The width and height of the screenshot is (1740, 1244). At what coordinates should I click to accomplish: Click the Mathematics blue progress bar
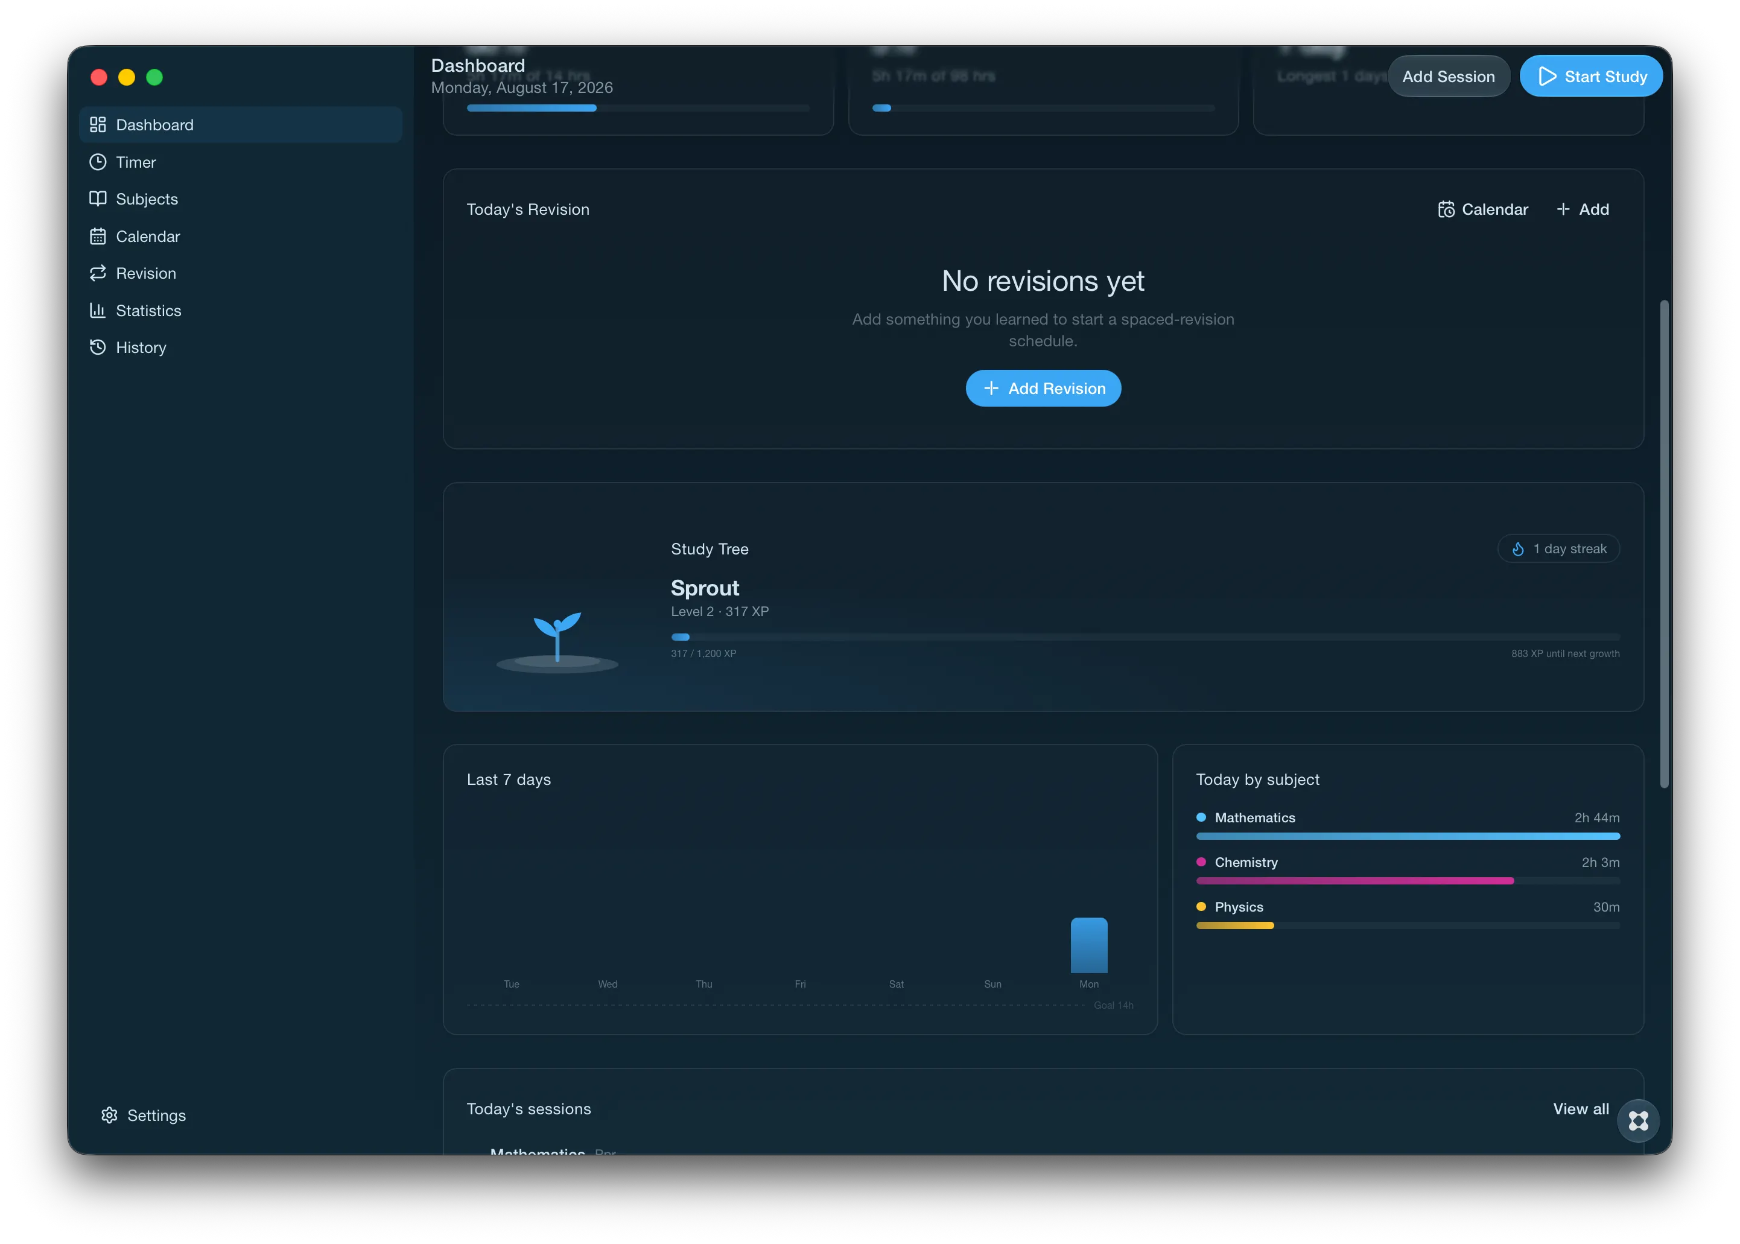pos(1408,836)
